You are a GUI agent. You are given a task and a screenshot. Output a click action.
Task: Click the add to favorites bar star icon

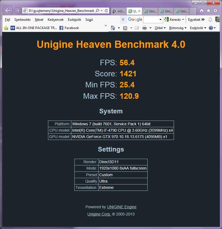pos(6,28)
